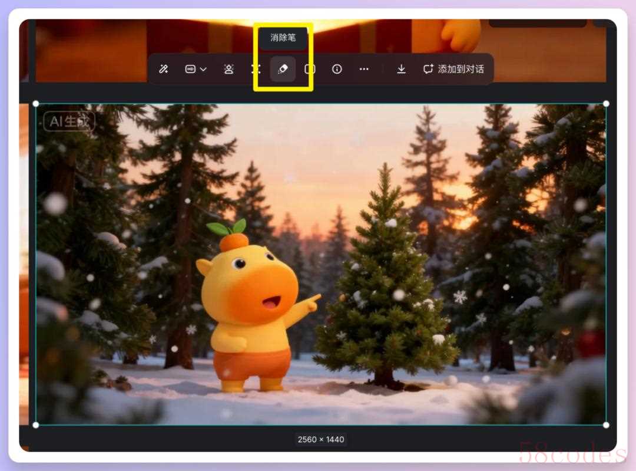Image resolution: width=636 pixels, height=471 pixels.
Task: Click the top-left corner selection handle
Action: point(36,104)
